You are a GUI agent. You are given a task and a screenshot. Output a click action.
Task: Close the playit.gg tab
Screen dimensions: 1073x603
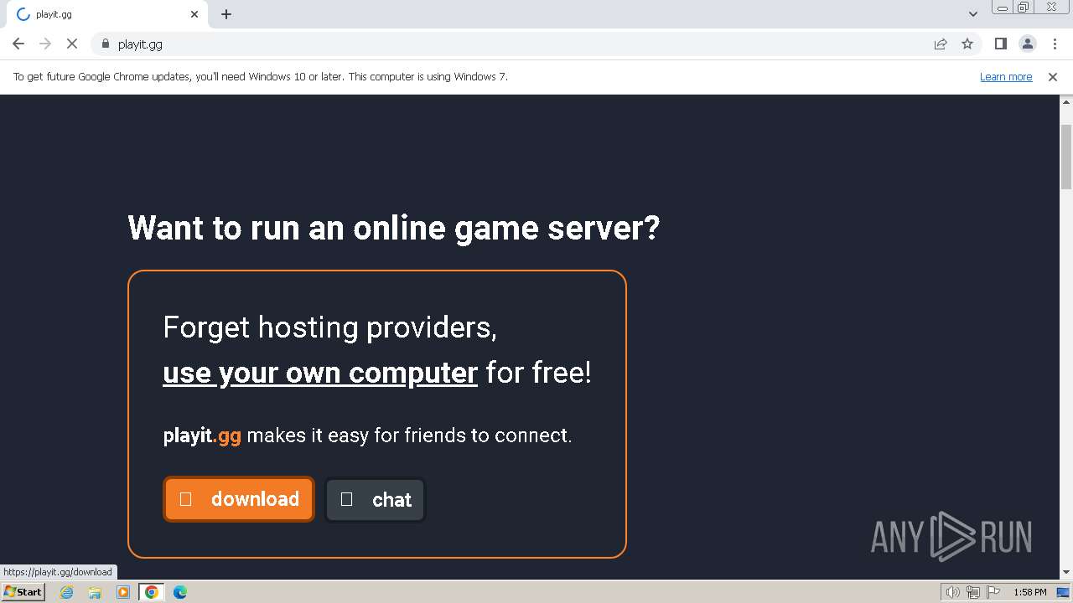pos(194,14)
